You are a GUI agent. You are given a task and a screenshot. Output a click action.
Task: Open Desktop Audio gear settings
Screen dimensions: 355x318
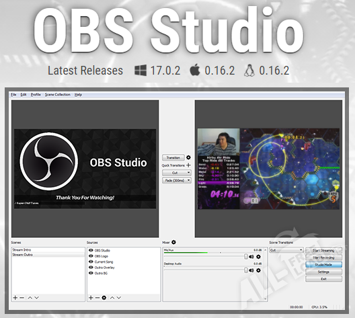pos(258,270)
